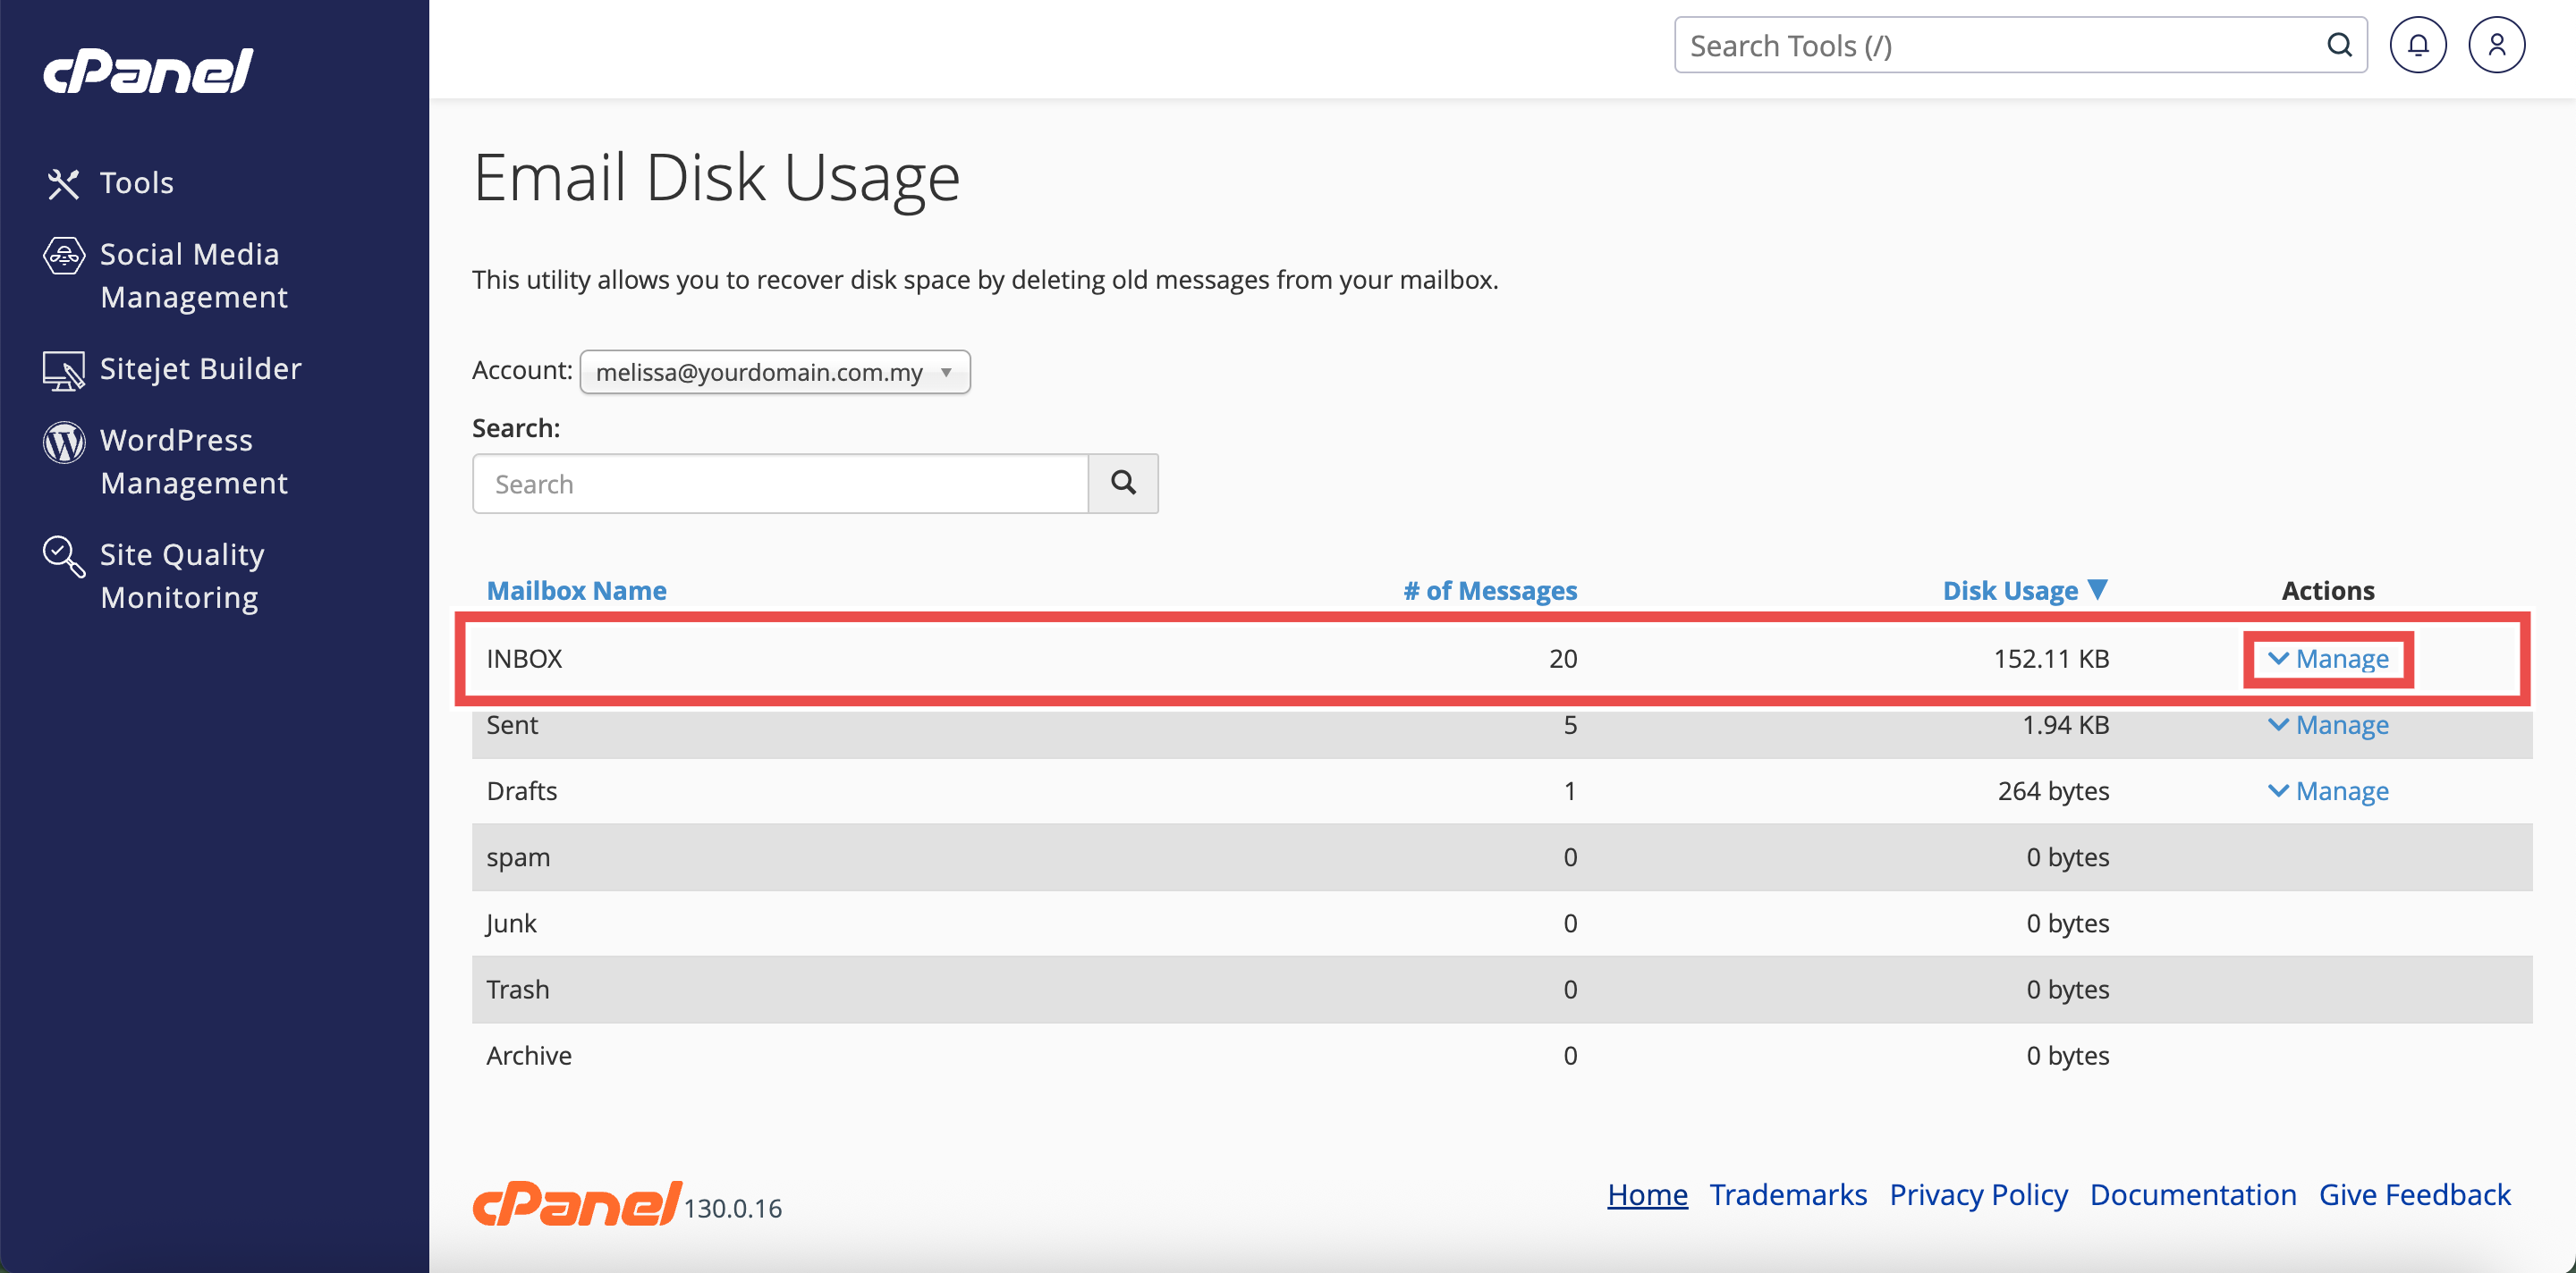The height and width of the screenshot is (1273, 2576).
Task: Click the Site Quality Monitoring icon
Action: pyautogui.click(x=64, y=557)
